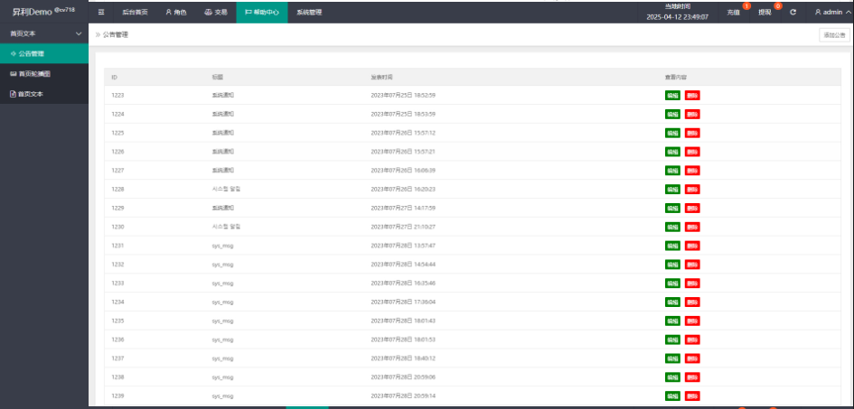Viewport: 854px width, 409px height.
Task: Click the 异利Demo logo
Action: click(43, 12)
